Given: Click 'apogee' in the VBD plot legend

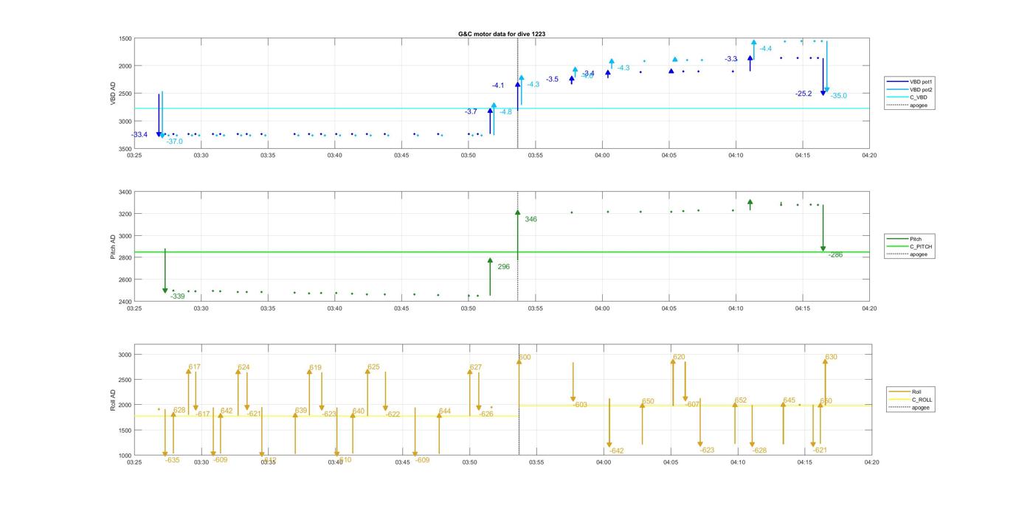Looking at the screenshot, I should coord(919,105).
